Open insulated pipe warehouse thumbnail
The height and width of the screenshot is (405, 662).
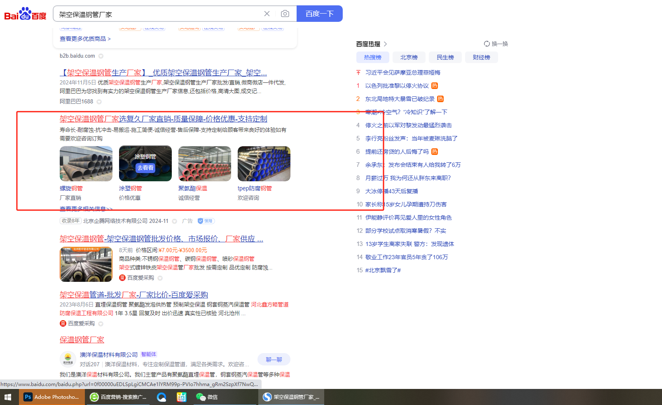pyautogui.click(x=86, y=264)
